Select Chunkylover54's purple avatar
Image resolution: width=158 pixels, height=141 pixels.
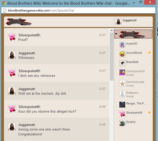click(x=122, y=72)
